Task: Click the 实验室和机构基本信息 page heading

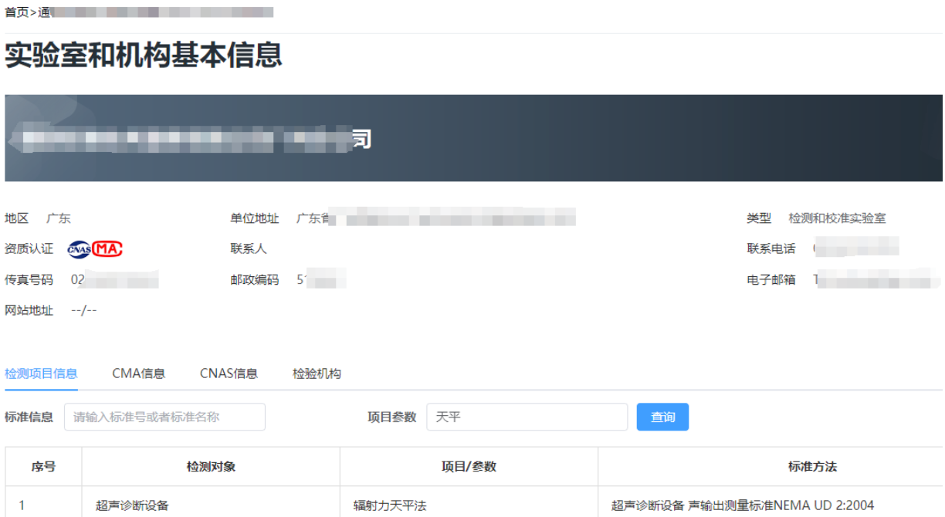Action: (144, 56)
